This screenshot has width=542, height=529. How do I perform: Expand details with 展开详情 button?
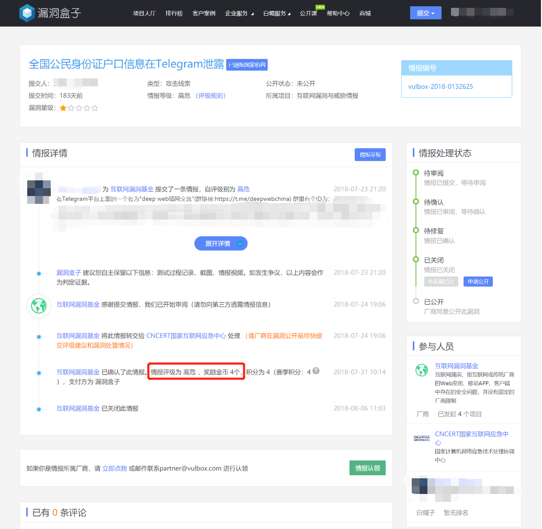pyautogui.click(x=221, y=244)
